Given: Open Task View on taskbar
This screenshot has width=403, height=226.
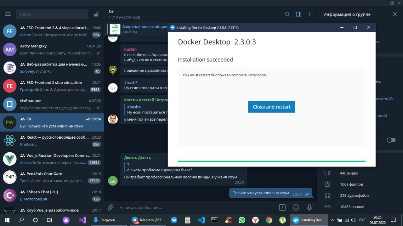Looking at the screenshot, I should coord(49,220).
